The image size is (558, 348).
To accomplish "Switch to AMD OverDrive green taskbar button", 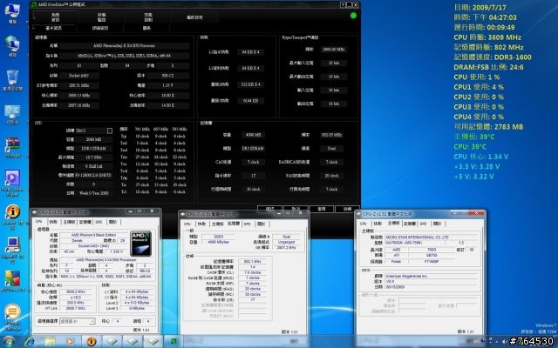I will pos(174,342).
